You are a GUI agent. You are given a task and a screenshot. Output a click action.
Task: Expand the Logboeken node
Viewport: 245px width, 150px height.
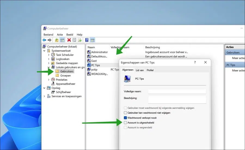49,59
